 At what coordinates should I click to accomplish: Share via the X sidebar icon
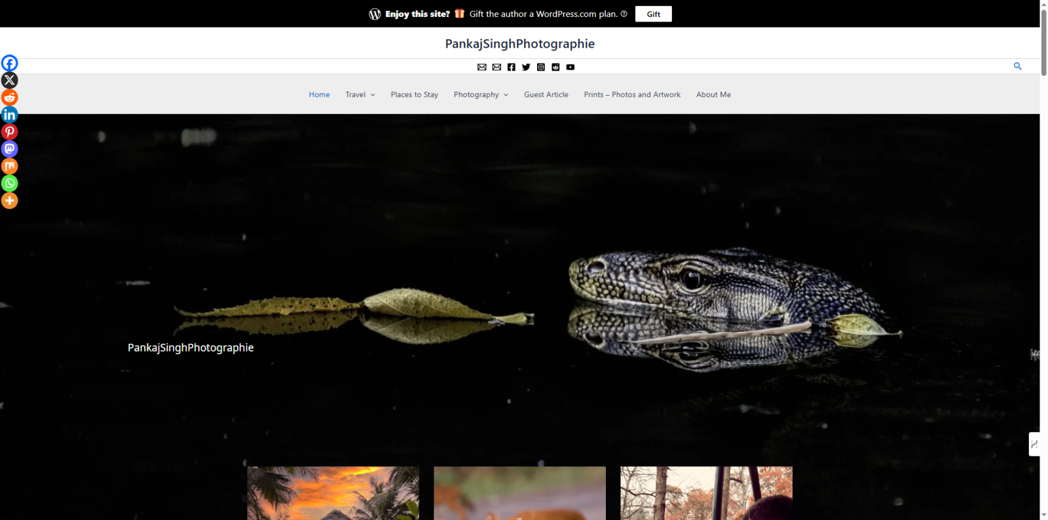pyautogui.click(x=9, y=80)
